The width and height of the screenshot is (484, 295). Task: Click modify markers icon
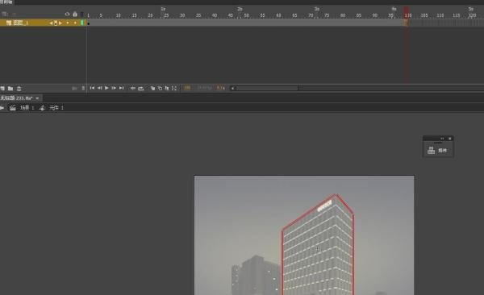click(174, 88)
